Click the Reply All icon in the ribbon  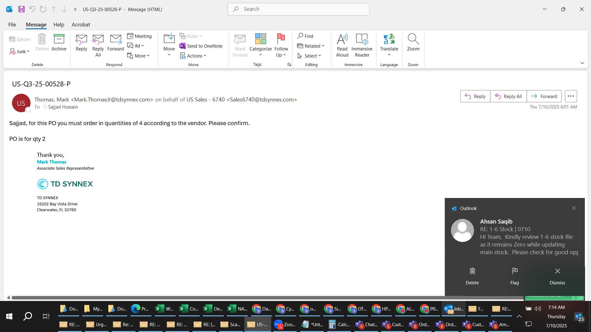98,45
